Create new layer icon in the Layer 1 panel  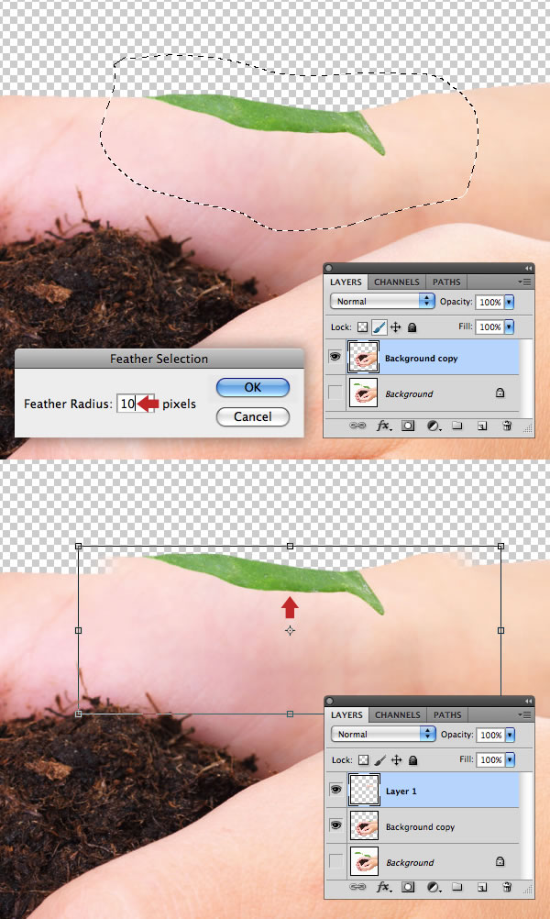482,887
